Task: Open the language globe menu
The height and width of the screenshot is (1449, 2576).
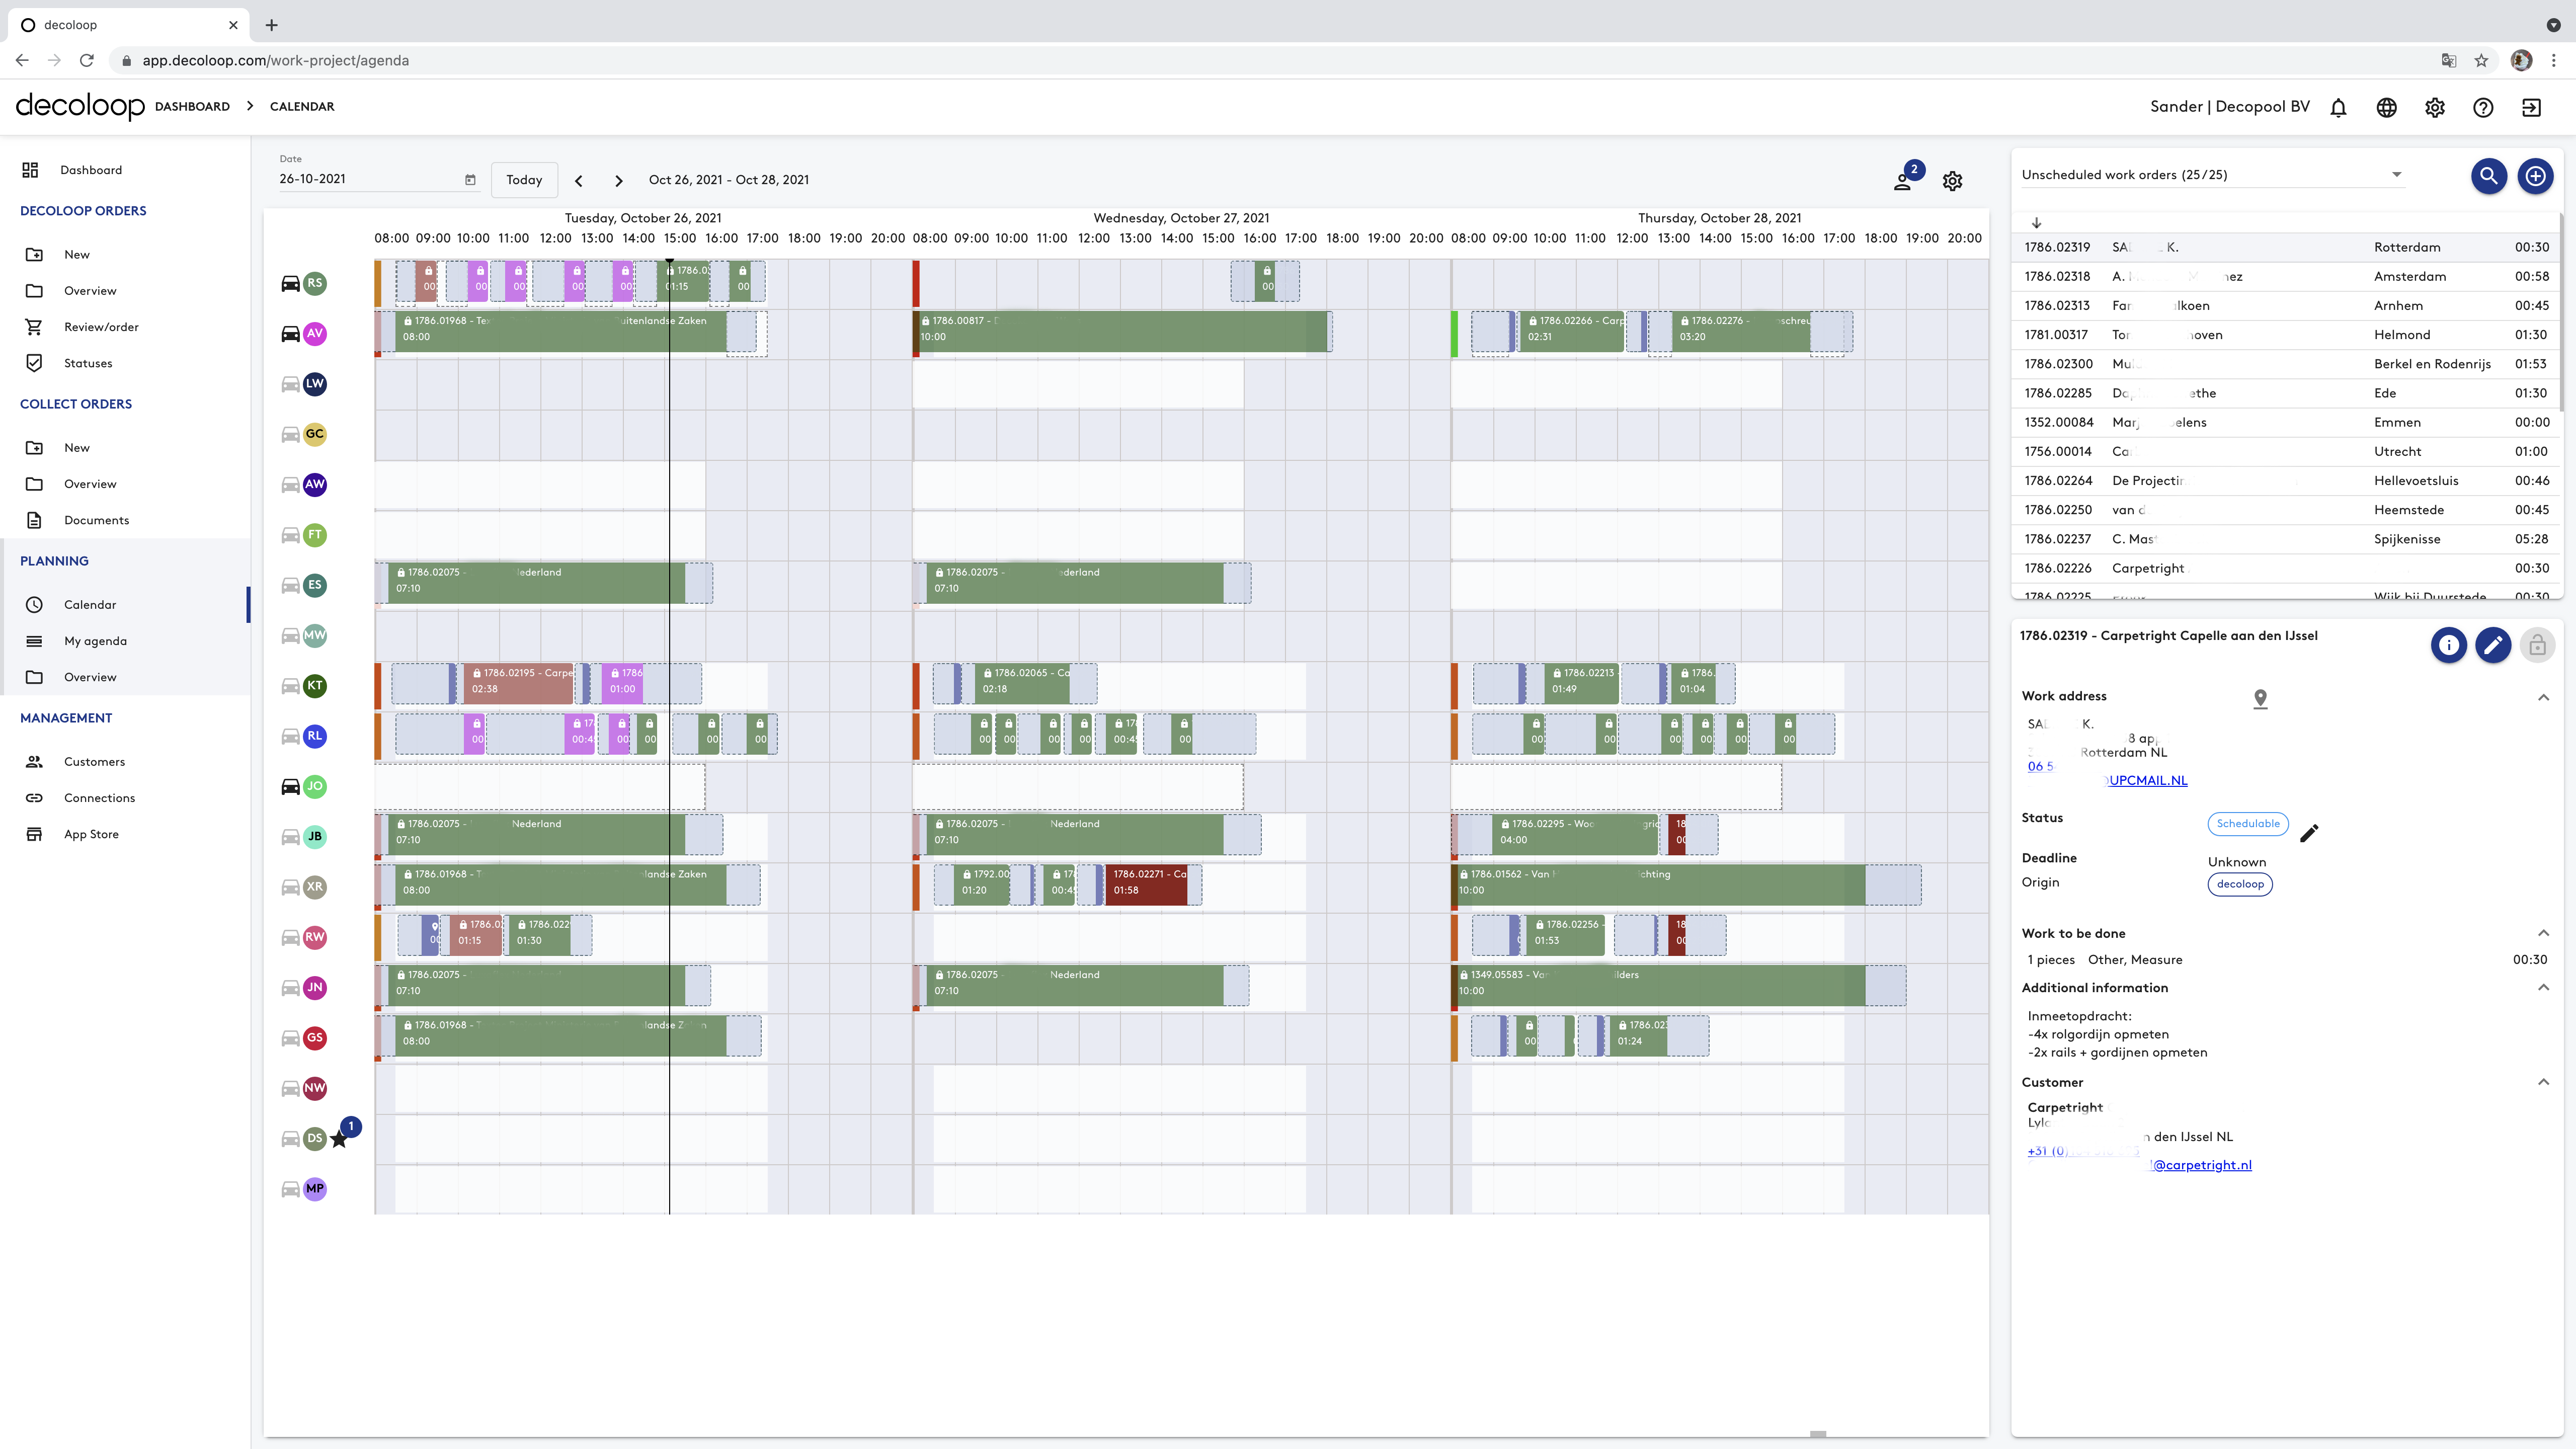Action: point(2386,107)
